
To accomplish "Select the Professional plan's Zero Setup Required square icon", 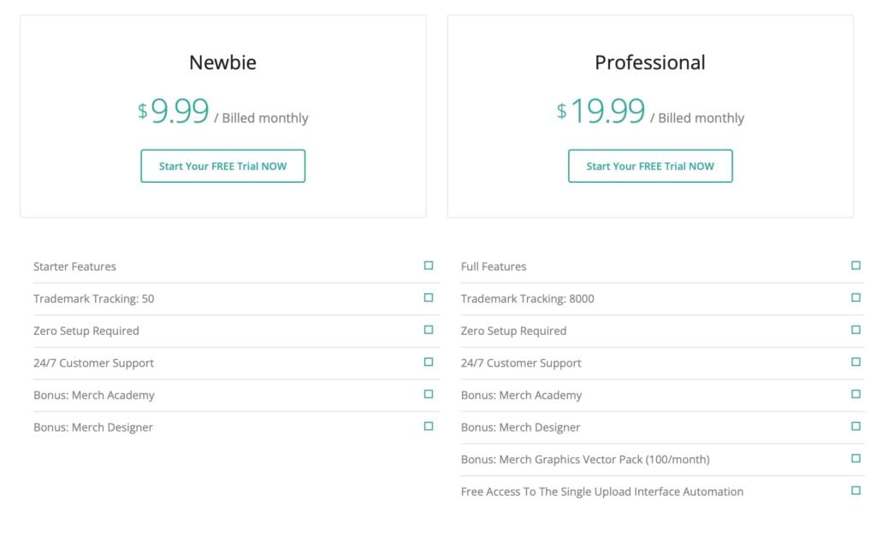I will tap(855, 330).
